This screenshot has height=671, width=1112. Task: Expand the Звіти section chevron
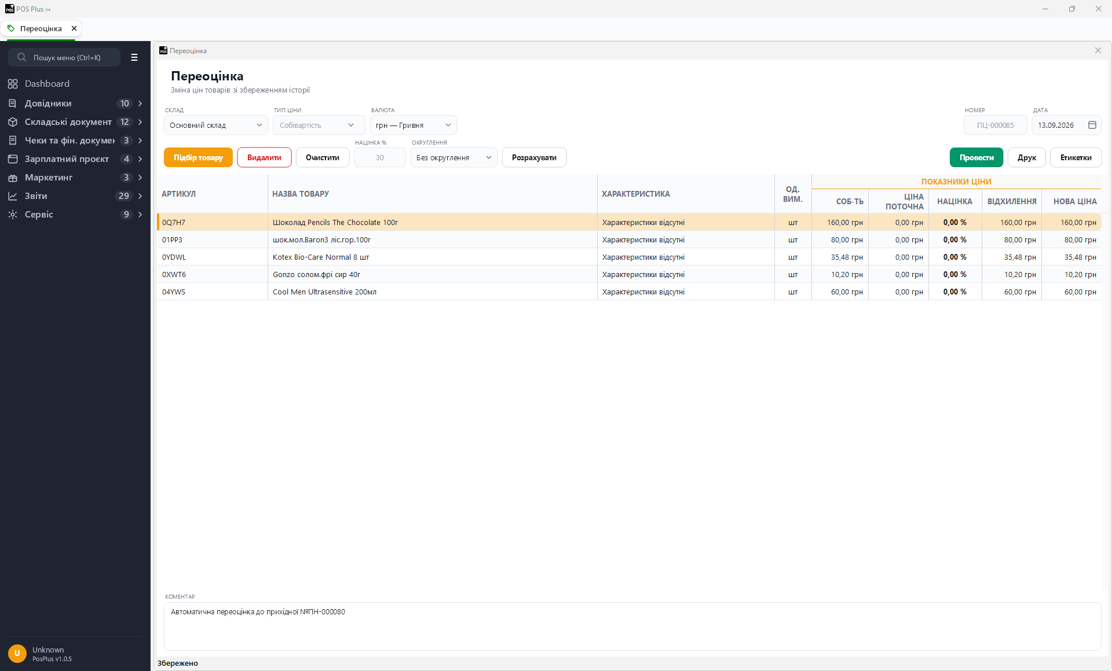tap(140, 196)
